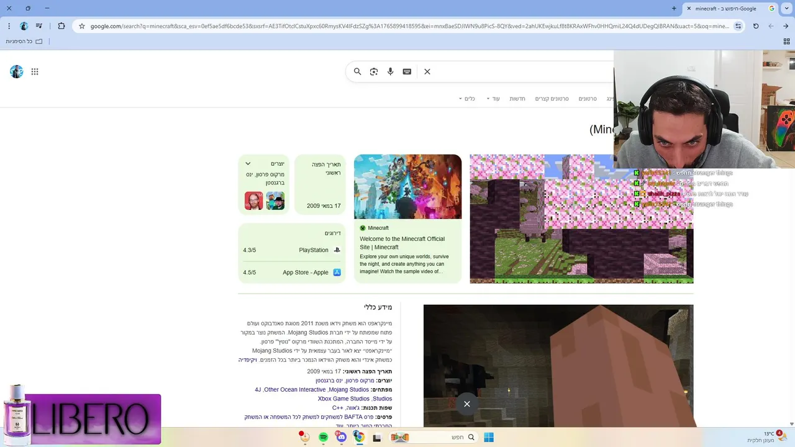The height and width of the screenshot is (447, 795).
Task: Bookmark this page with the star icon
Action: click(x=81, y=26)
